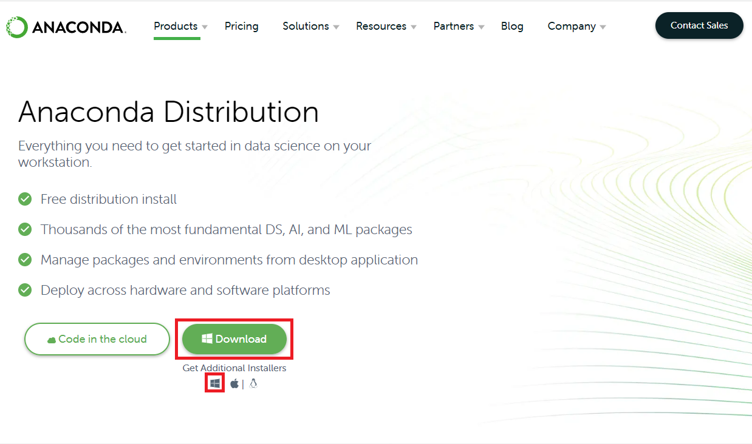The image size is (752, 444).
Task: Click the Deploy across hardware text
Action: click(185, 290)
